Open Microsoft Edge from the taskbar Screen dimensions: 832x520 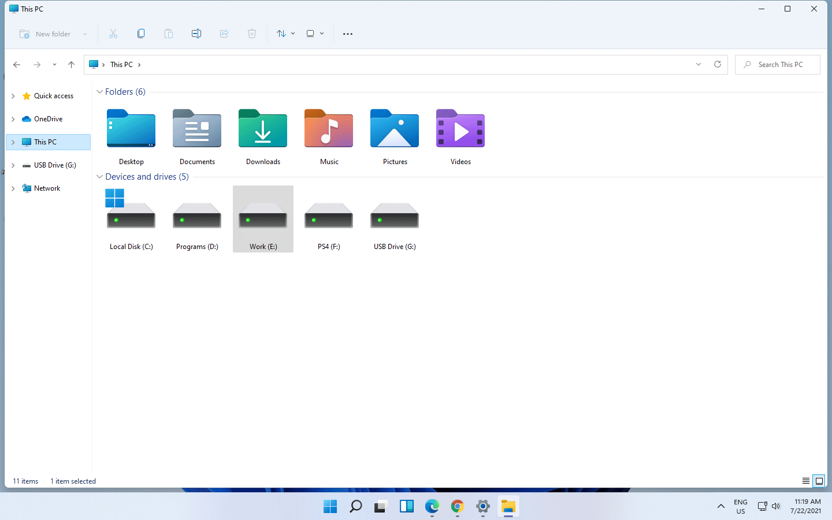432,507
